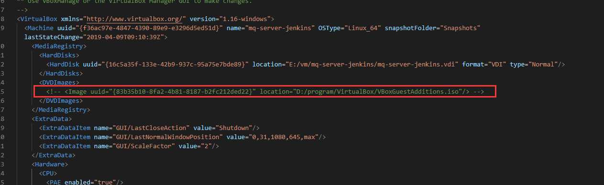Image resolution: width=604 pixels, height=185 pixels.
Task: Click the closing </MediaRegistry> tag
Action: 61,110
